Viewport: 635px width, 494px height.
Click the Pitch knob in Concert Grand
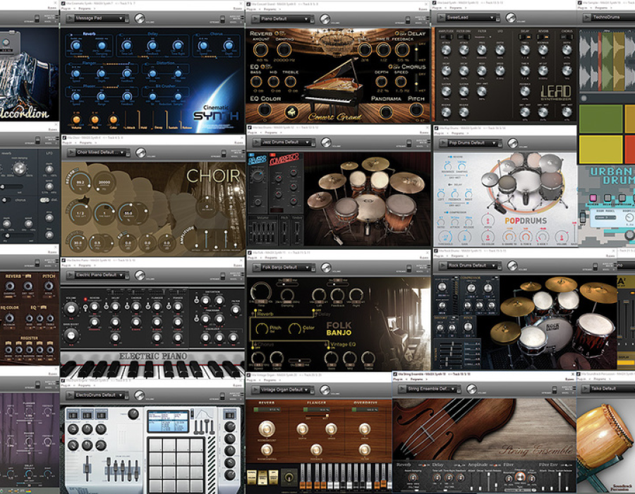coord(416,109)
